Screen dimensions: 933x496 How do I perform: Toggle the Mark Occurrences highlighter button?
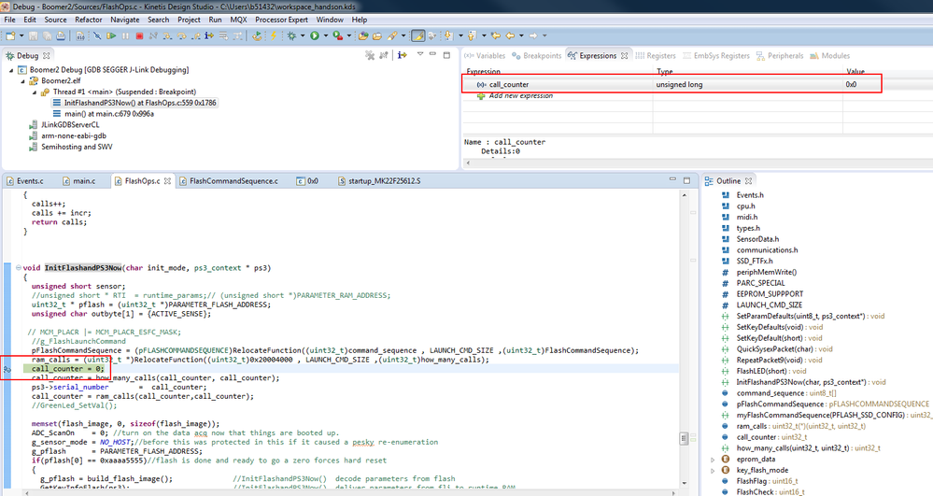(418, 35)
